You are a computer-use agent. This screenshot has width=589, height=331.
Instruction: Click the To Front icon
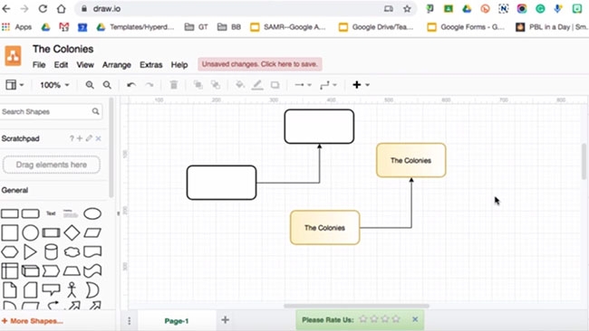[x=198, y=85]
